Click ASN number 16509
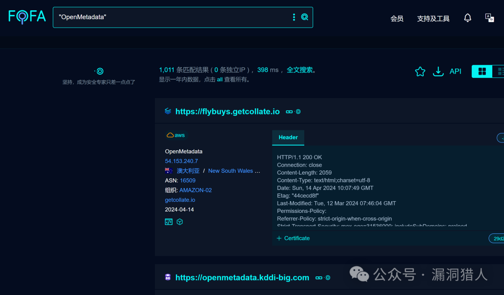Screen dimensions: 504x295 188,180
